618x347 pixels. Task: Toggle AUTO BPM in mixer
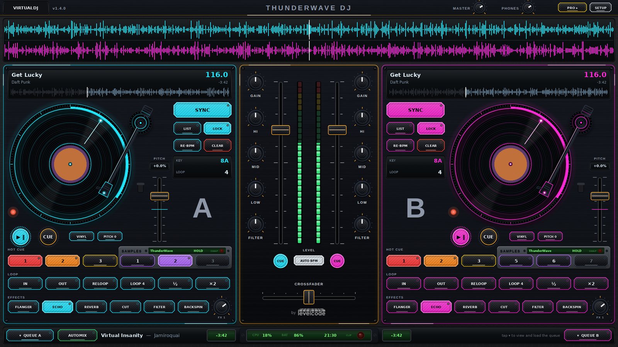tap(309, 261)
